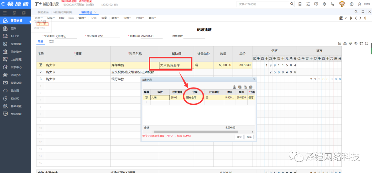Click the search magnifier in product search box
Image resolution: width=372 pixels, height=173 pixels.
point(292,4)
